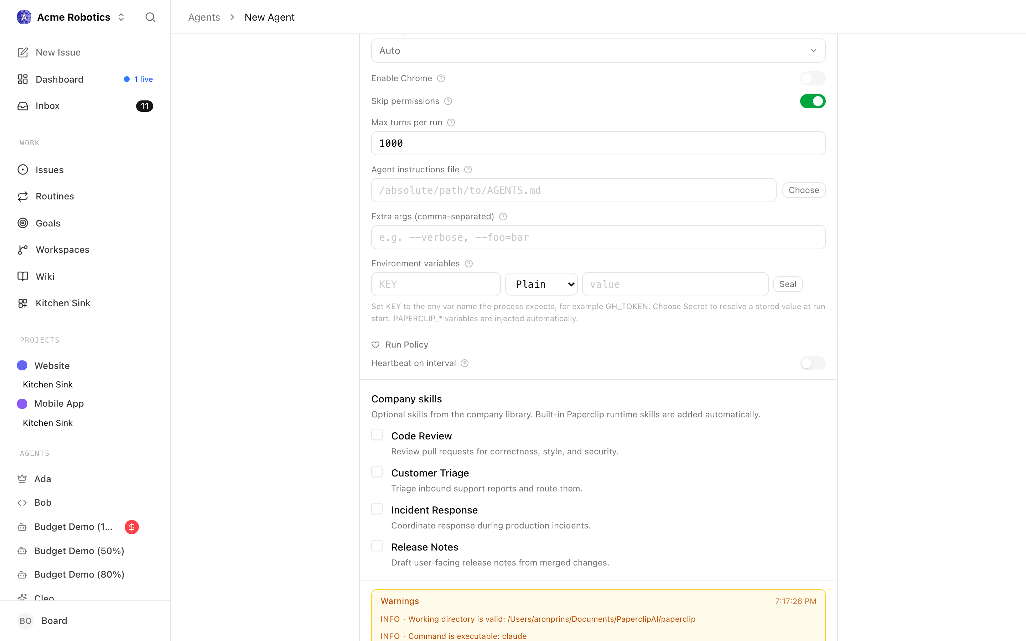1026x641 pixels.
Task: Click the Routines loop icon
Action: click(23, 196)
